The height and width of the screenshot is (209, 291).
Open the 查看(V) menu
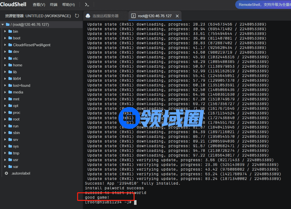coord(39,5)
